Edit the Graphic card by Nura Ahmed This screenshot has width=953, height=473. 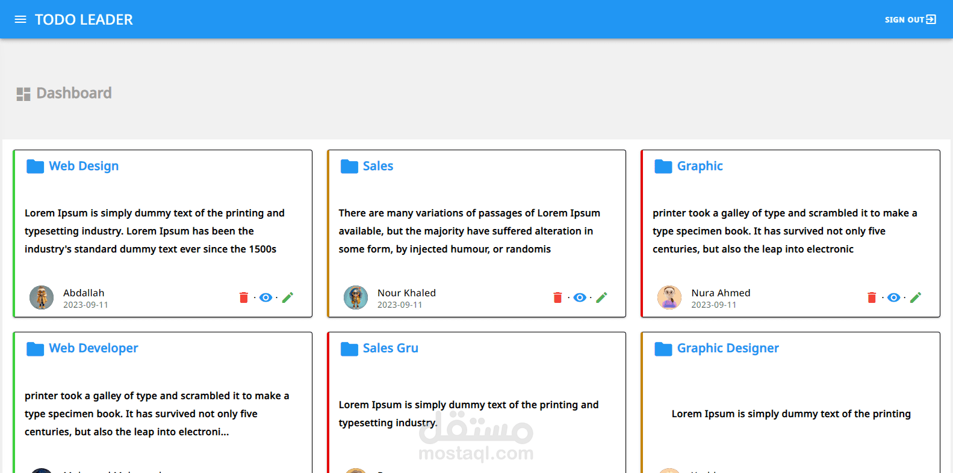coord(916,298)
